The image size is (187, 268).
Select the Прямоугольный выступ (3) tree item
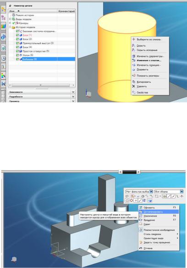[38, 43]
